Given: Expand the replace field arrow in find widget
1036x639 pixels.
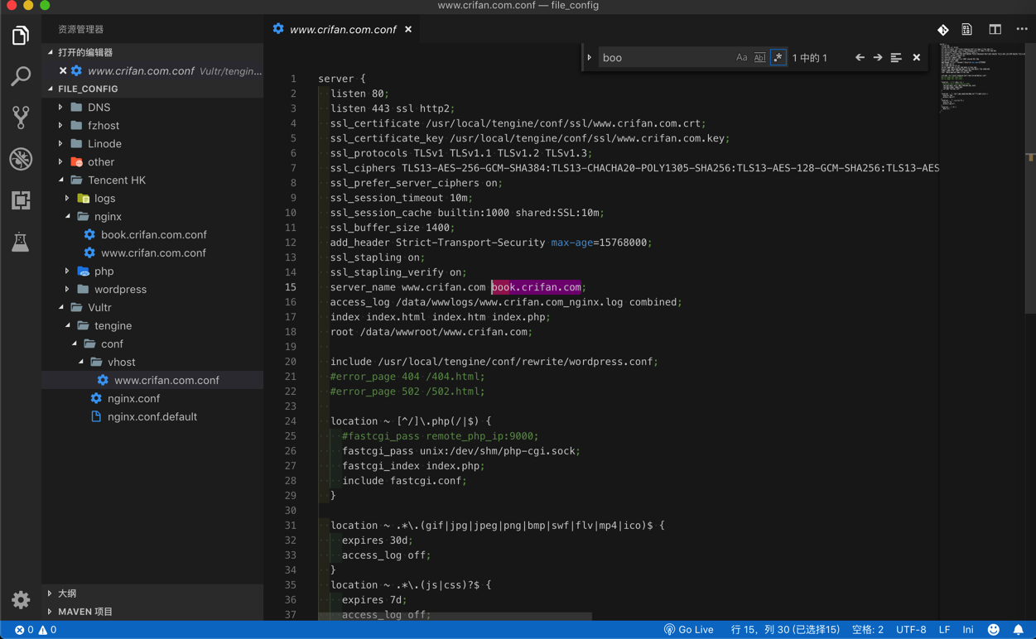Looking at the screenshot, I should pos(590,58).
